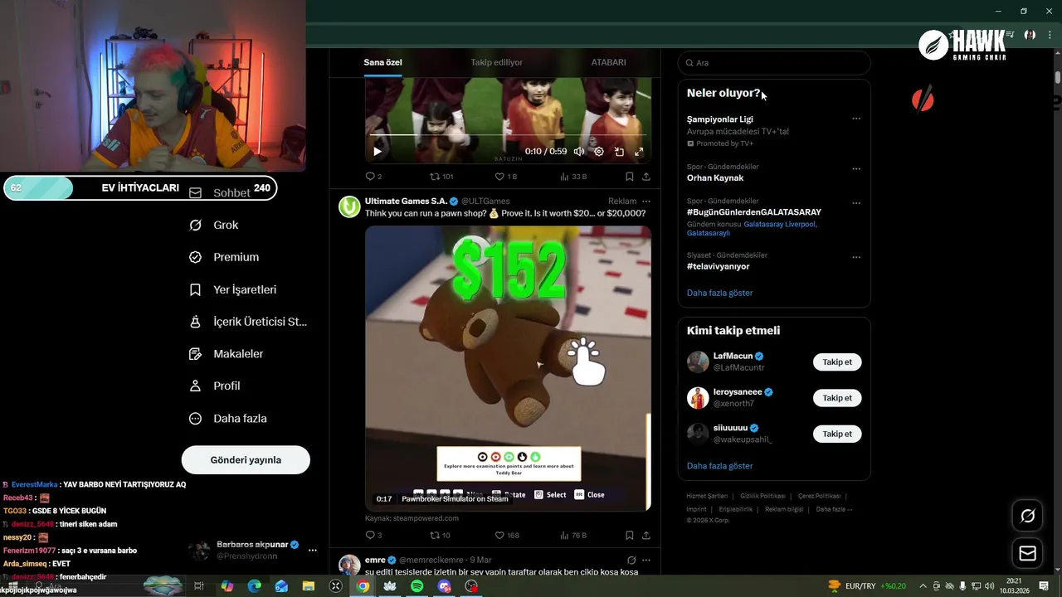Open Gizlilik Politikası footer link
The height and width of the screenshot is (597, 1062).
[762, 496]
